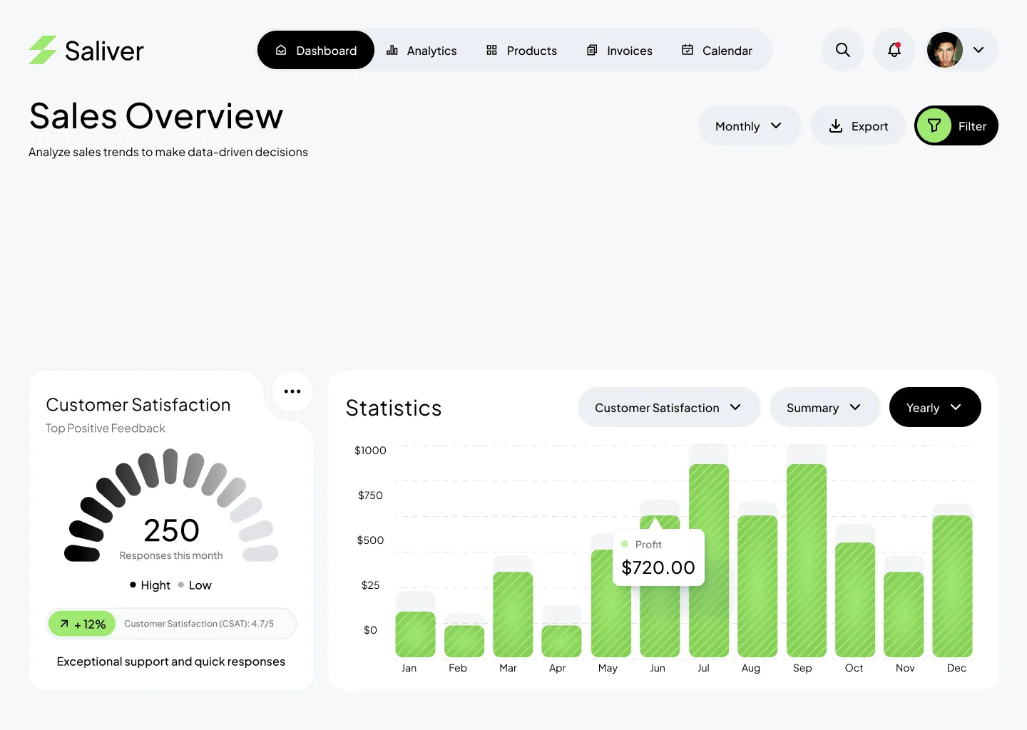This screenshot has width=1027, height=730.
Task: Toggle the Hight legend item
Action: coord(150,585)
